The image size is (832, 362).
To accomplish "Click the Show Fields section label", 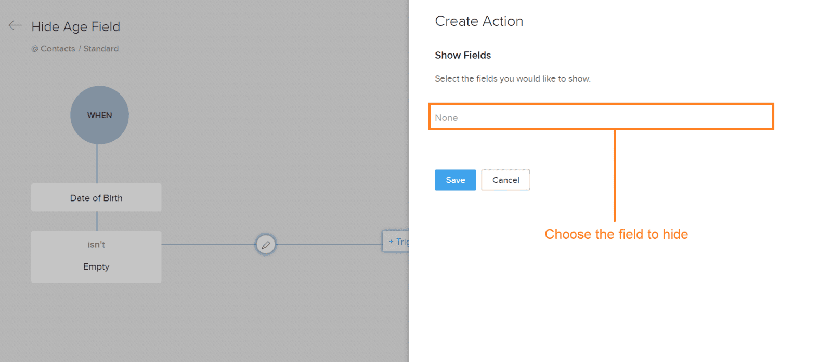I will [x=463, y=55].
